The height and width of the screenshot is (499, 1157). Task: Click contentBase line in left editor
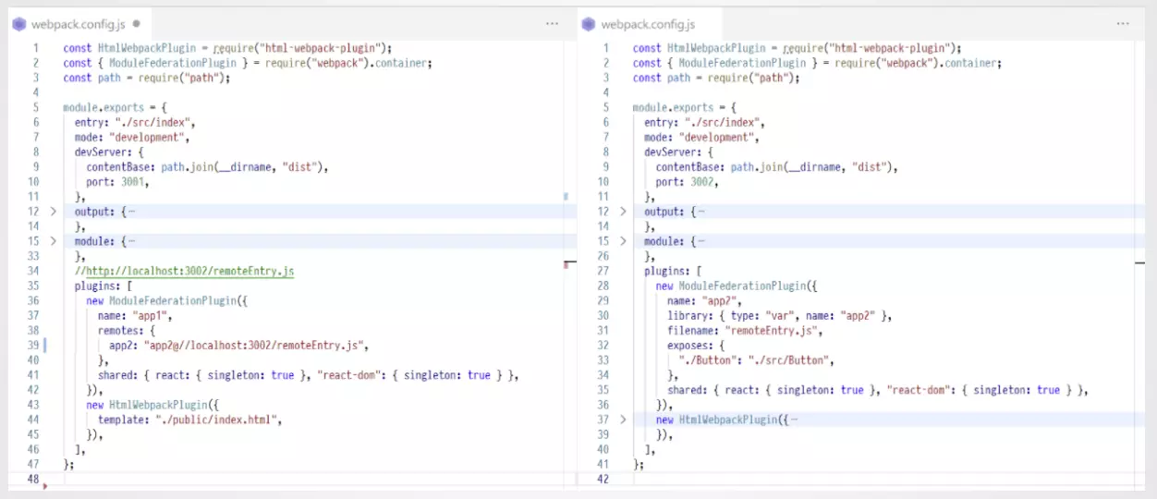tap(207, 167)
